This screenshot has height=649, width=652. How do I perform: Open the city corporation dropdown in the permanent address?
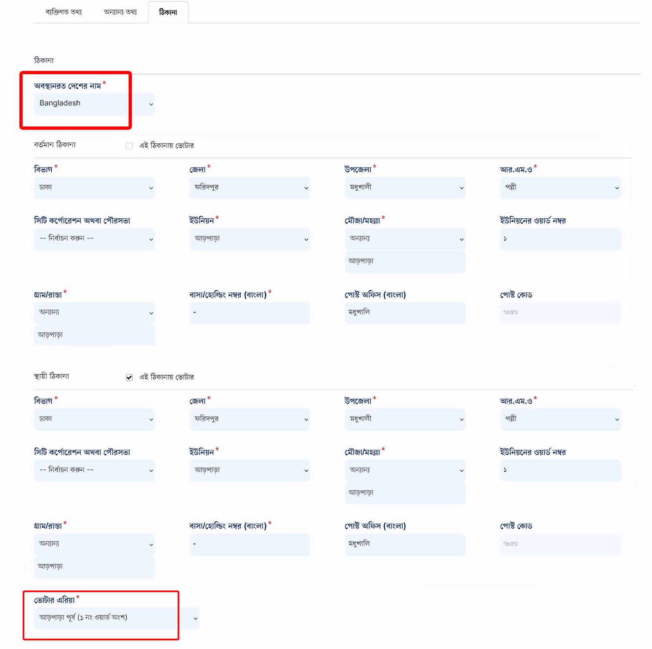tap(94, 470)
